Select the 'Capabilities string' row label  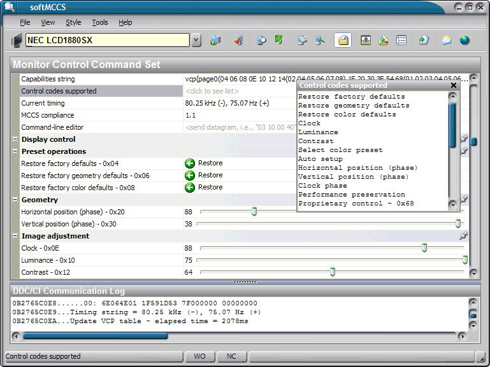(48, 79)
